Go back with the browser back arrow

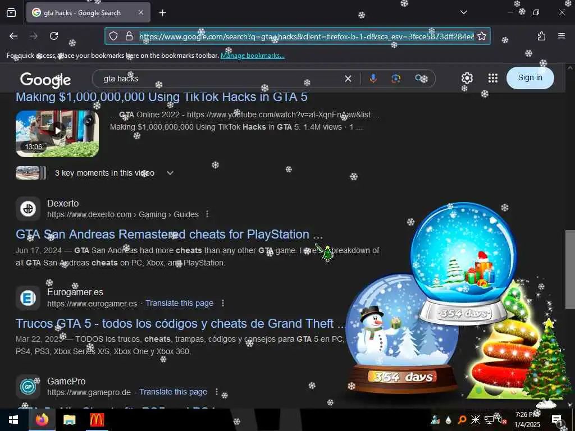13,36
